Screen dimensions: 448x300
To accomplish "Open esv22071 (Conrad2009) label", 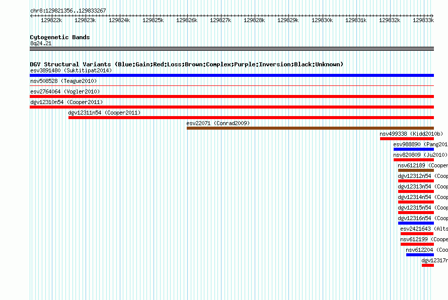I will coord(218,123).
